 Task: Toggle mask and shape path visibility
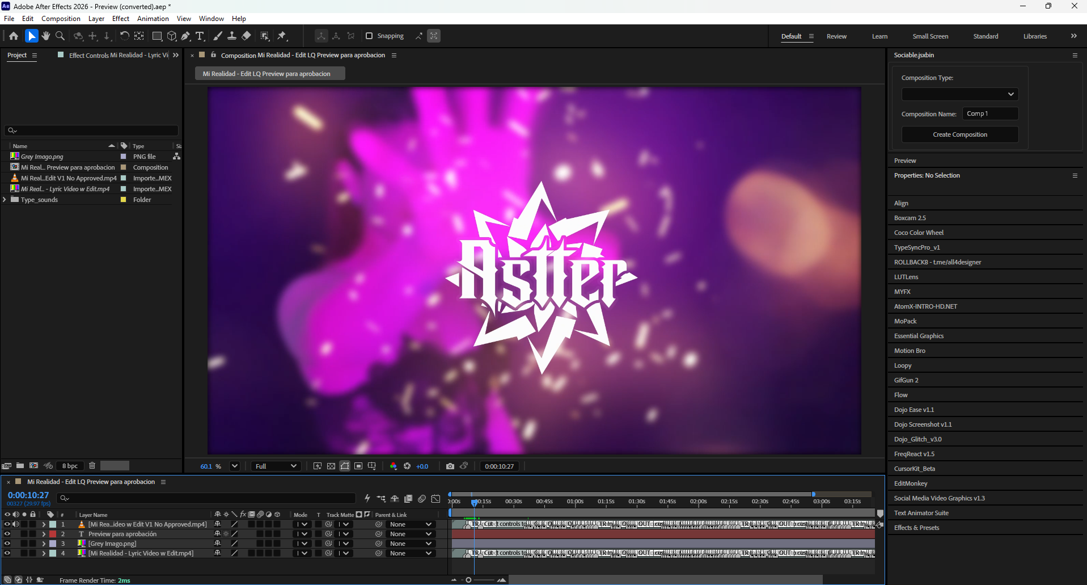pos(345,466)
